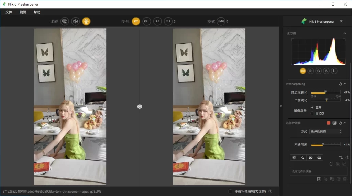The height and width of the screenshot is (196, 352).
Task: Open the 帮助 menu
Action: coord(37,12)
